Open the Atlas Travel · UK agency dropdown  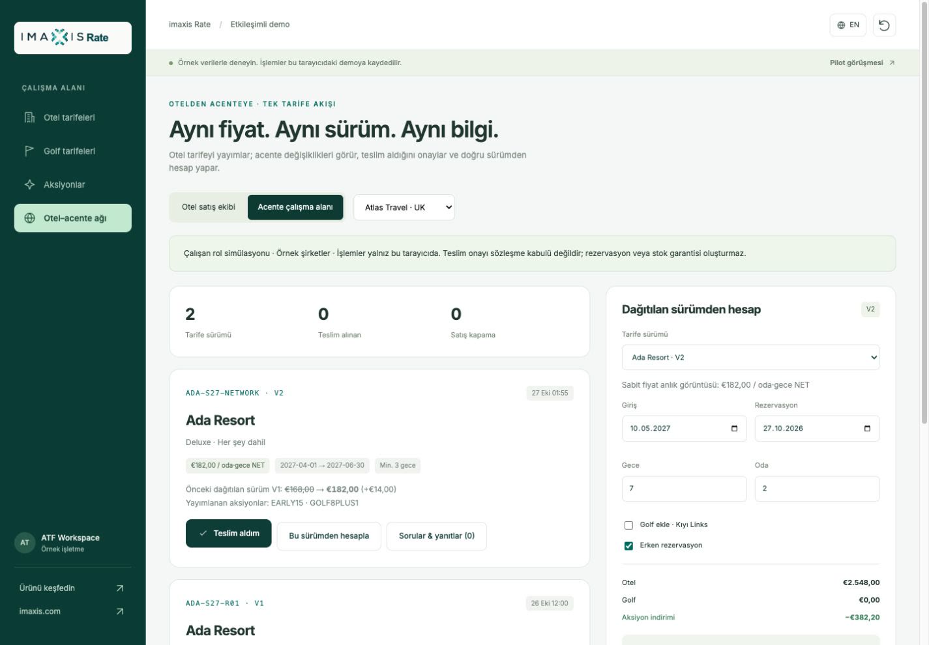pyautogui.click(x=404, y=207)
